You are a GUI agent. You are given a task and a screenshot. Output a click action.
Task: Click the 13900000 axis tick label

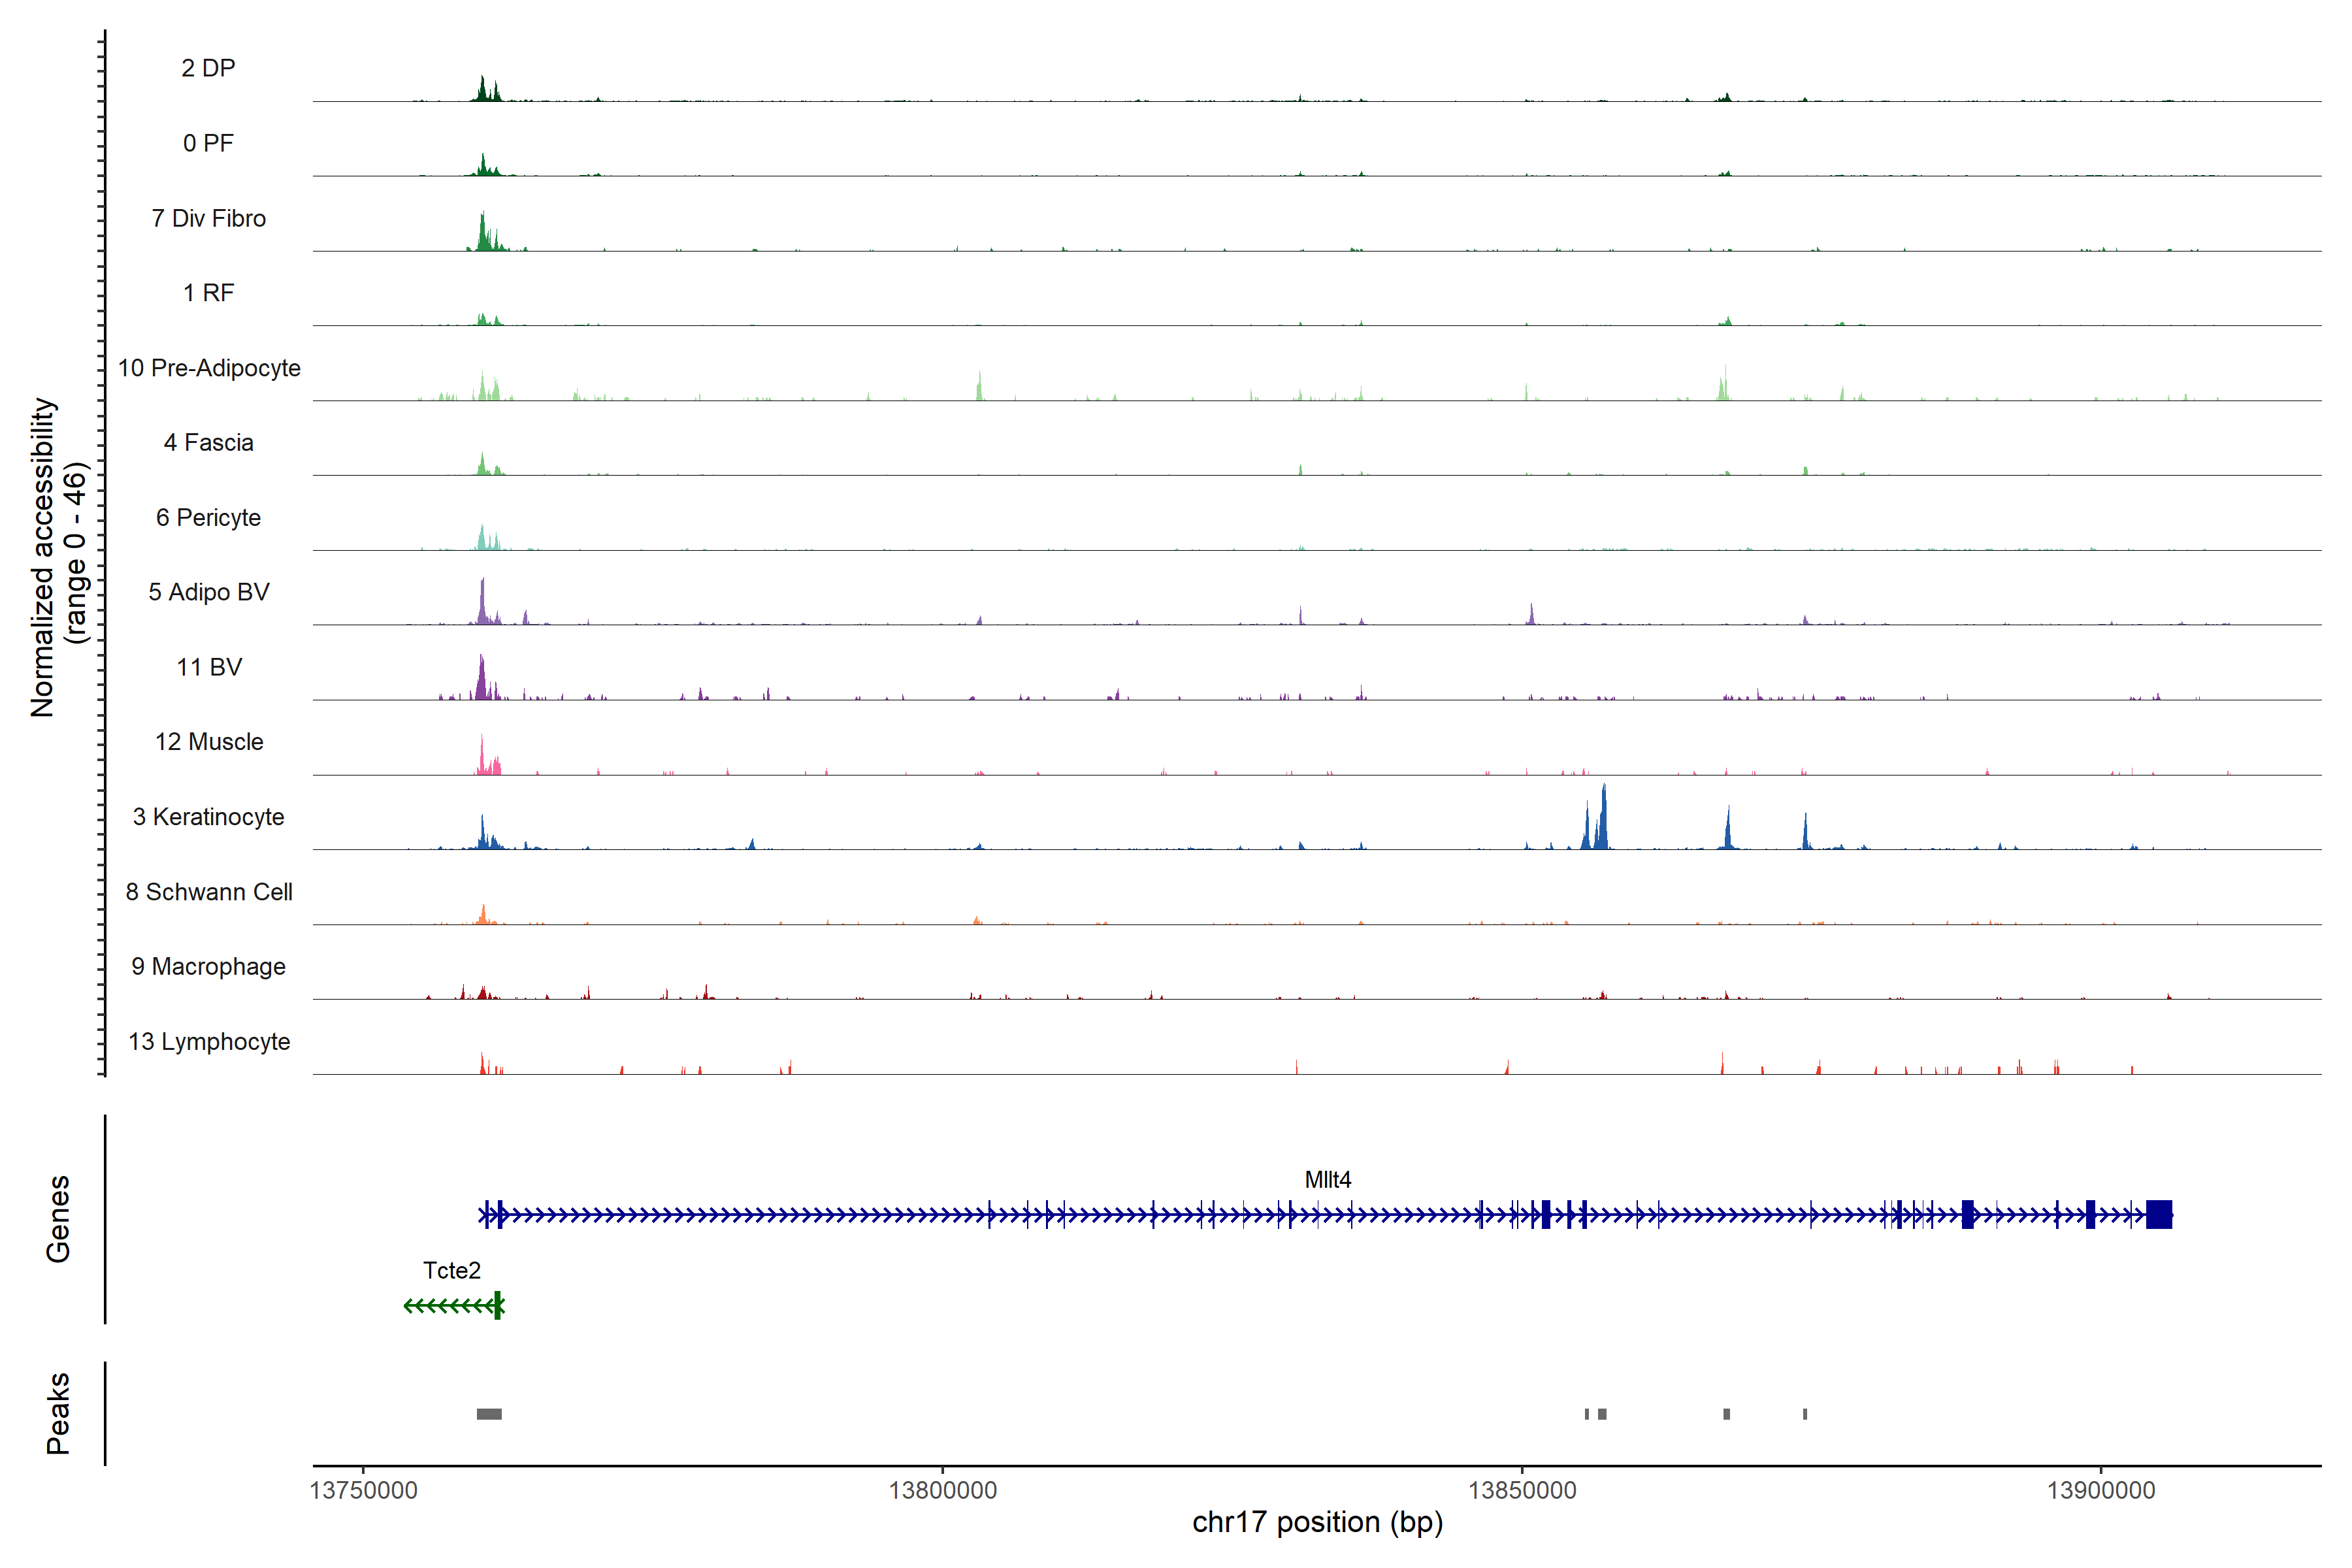(2100, 1491)
